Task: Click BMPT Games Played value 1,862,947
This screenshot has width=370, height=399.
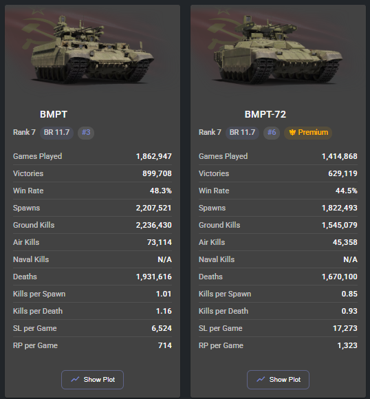Action: [x=154, y=156]
